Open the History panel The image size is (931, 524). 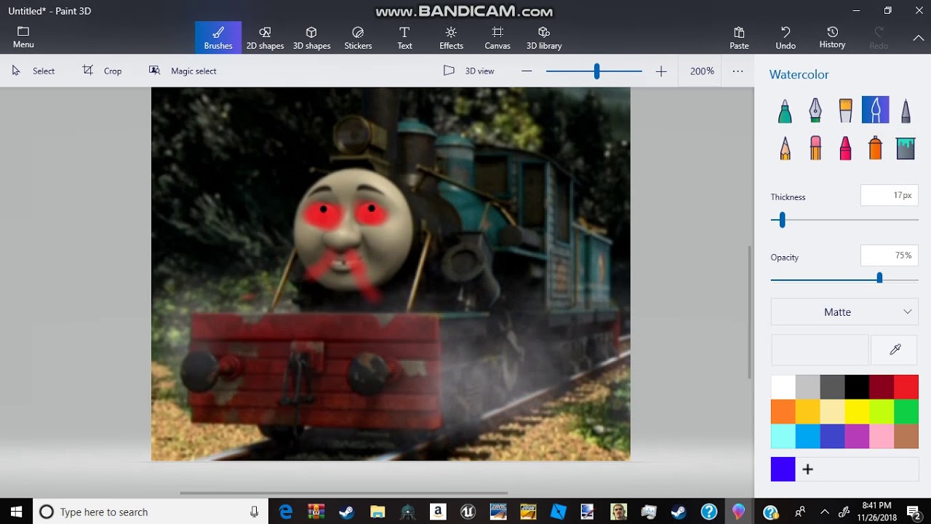pos(832,38)
